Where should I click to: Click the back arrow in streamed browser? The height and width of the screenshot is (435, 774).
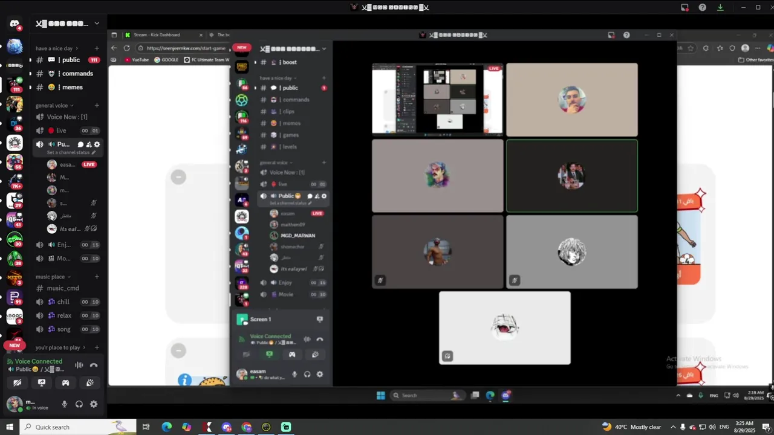coord(114,48)
